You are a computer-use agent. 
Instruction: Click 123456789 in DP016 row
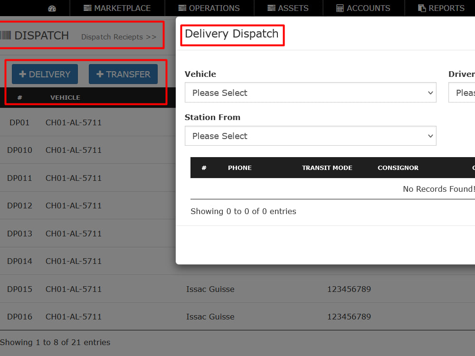(349, 317)
